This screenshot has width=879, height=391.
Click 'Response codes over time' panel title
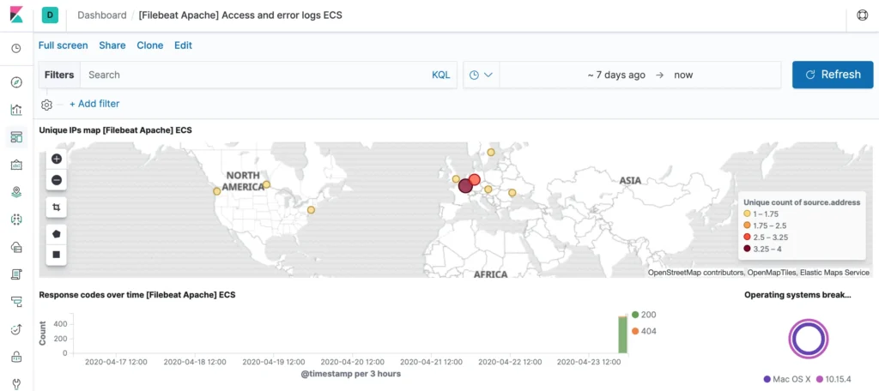[x=137, y=294]
